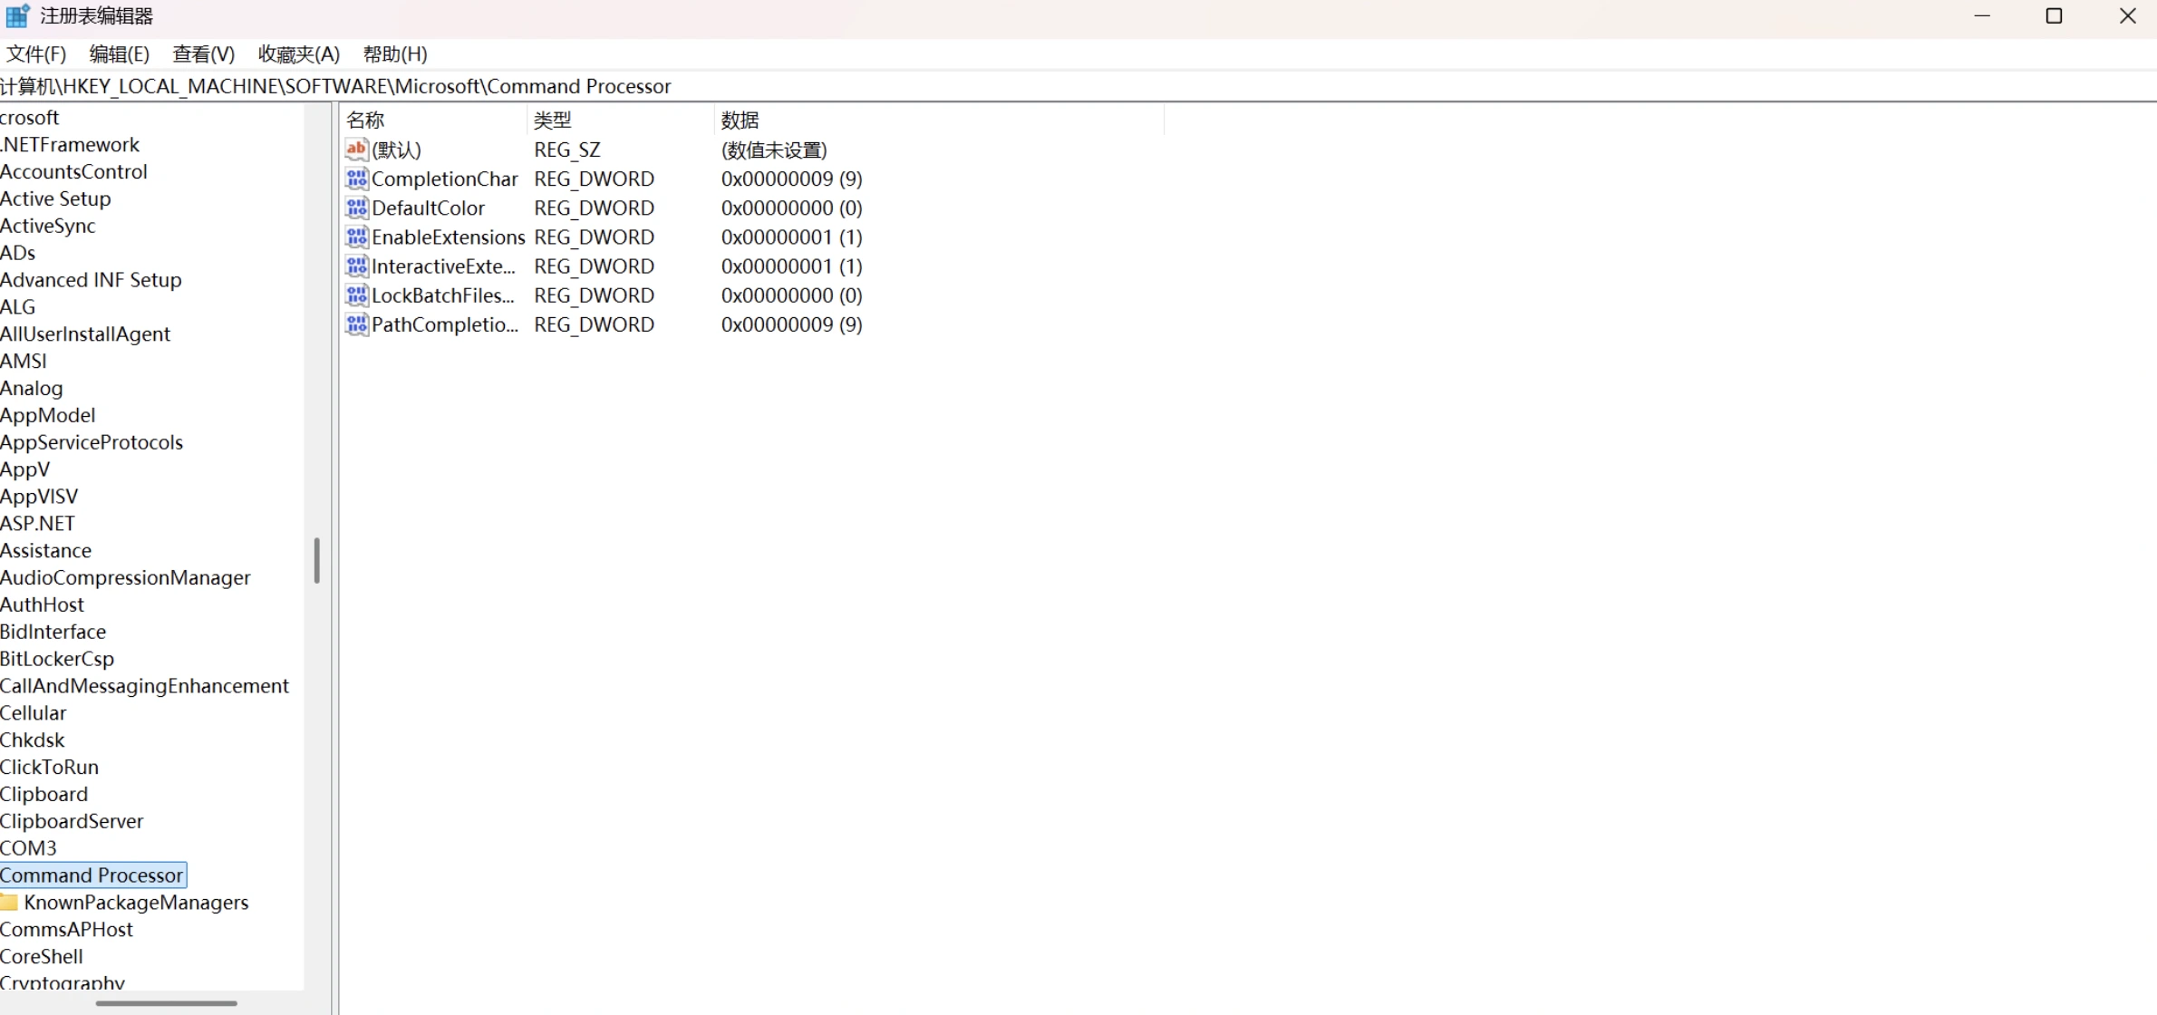Viewport: 2157px width, 1015px height.
Task: Select the AllUserInstallAgent key
Action: [x=85, y=334]
